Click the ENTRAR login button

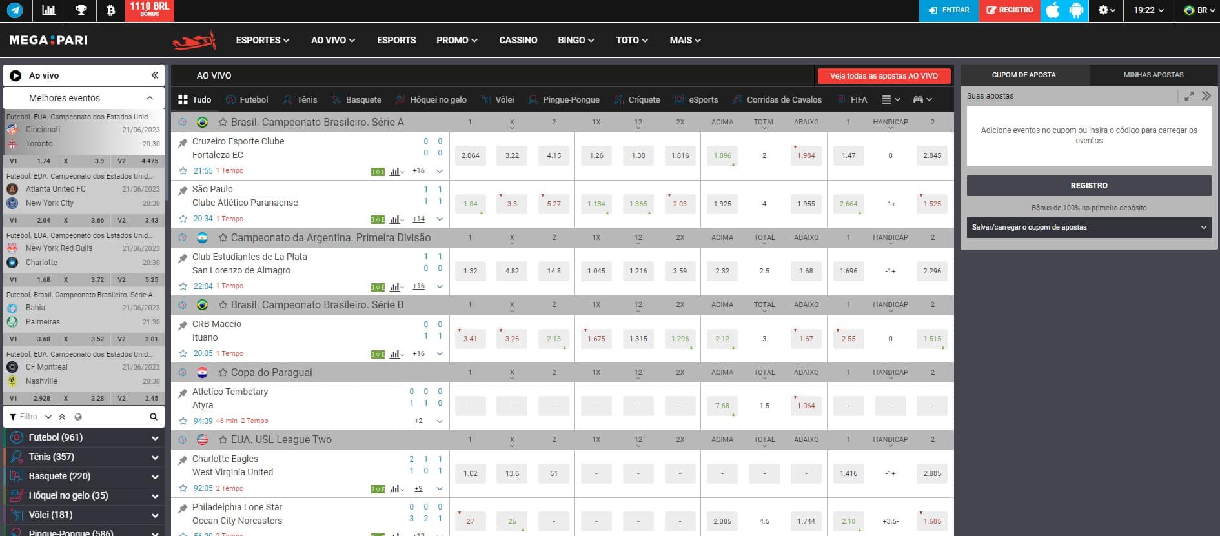[948, 10]
